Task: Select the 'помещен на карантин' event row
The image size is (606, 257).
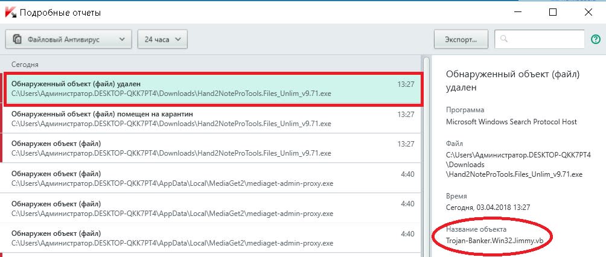Action: (211, 119)
